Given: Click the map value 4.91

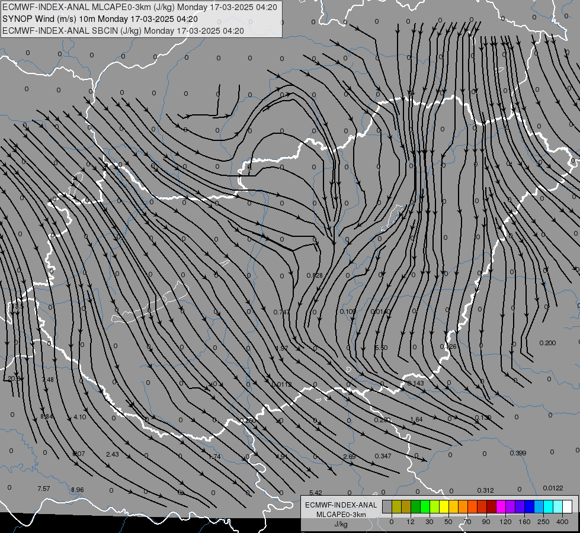Looking at the screenshot, I should 282,457.
